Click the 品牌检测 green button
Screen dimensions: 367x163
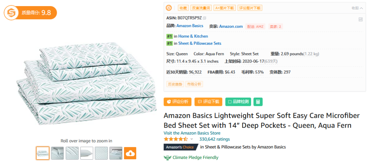point(238,102)
